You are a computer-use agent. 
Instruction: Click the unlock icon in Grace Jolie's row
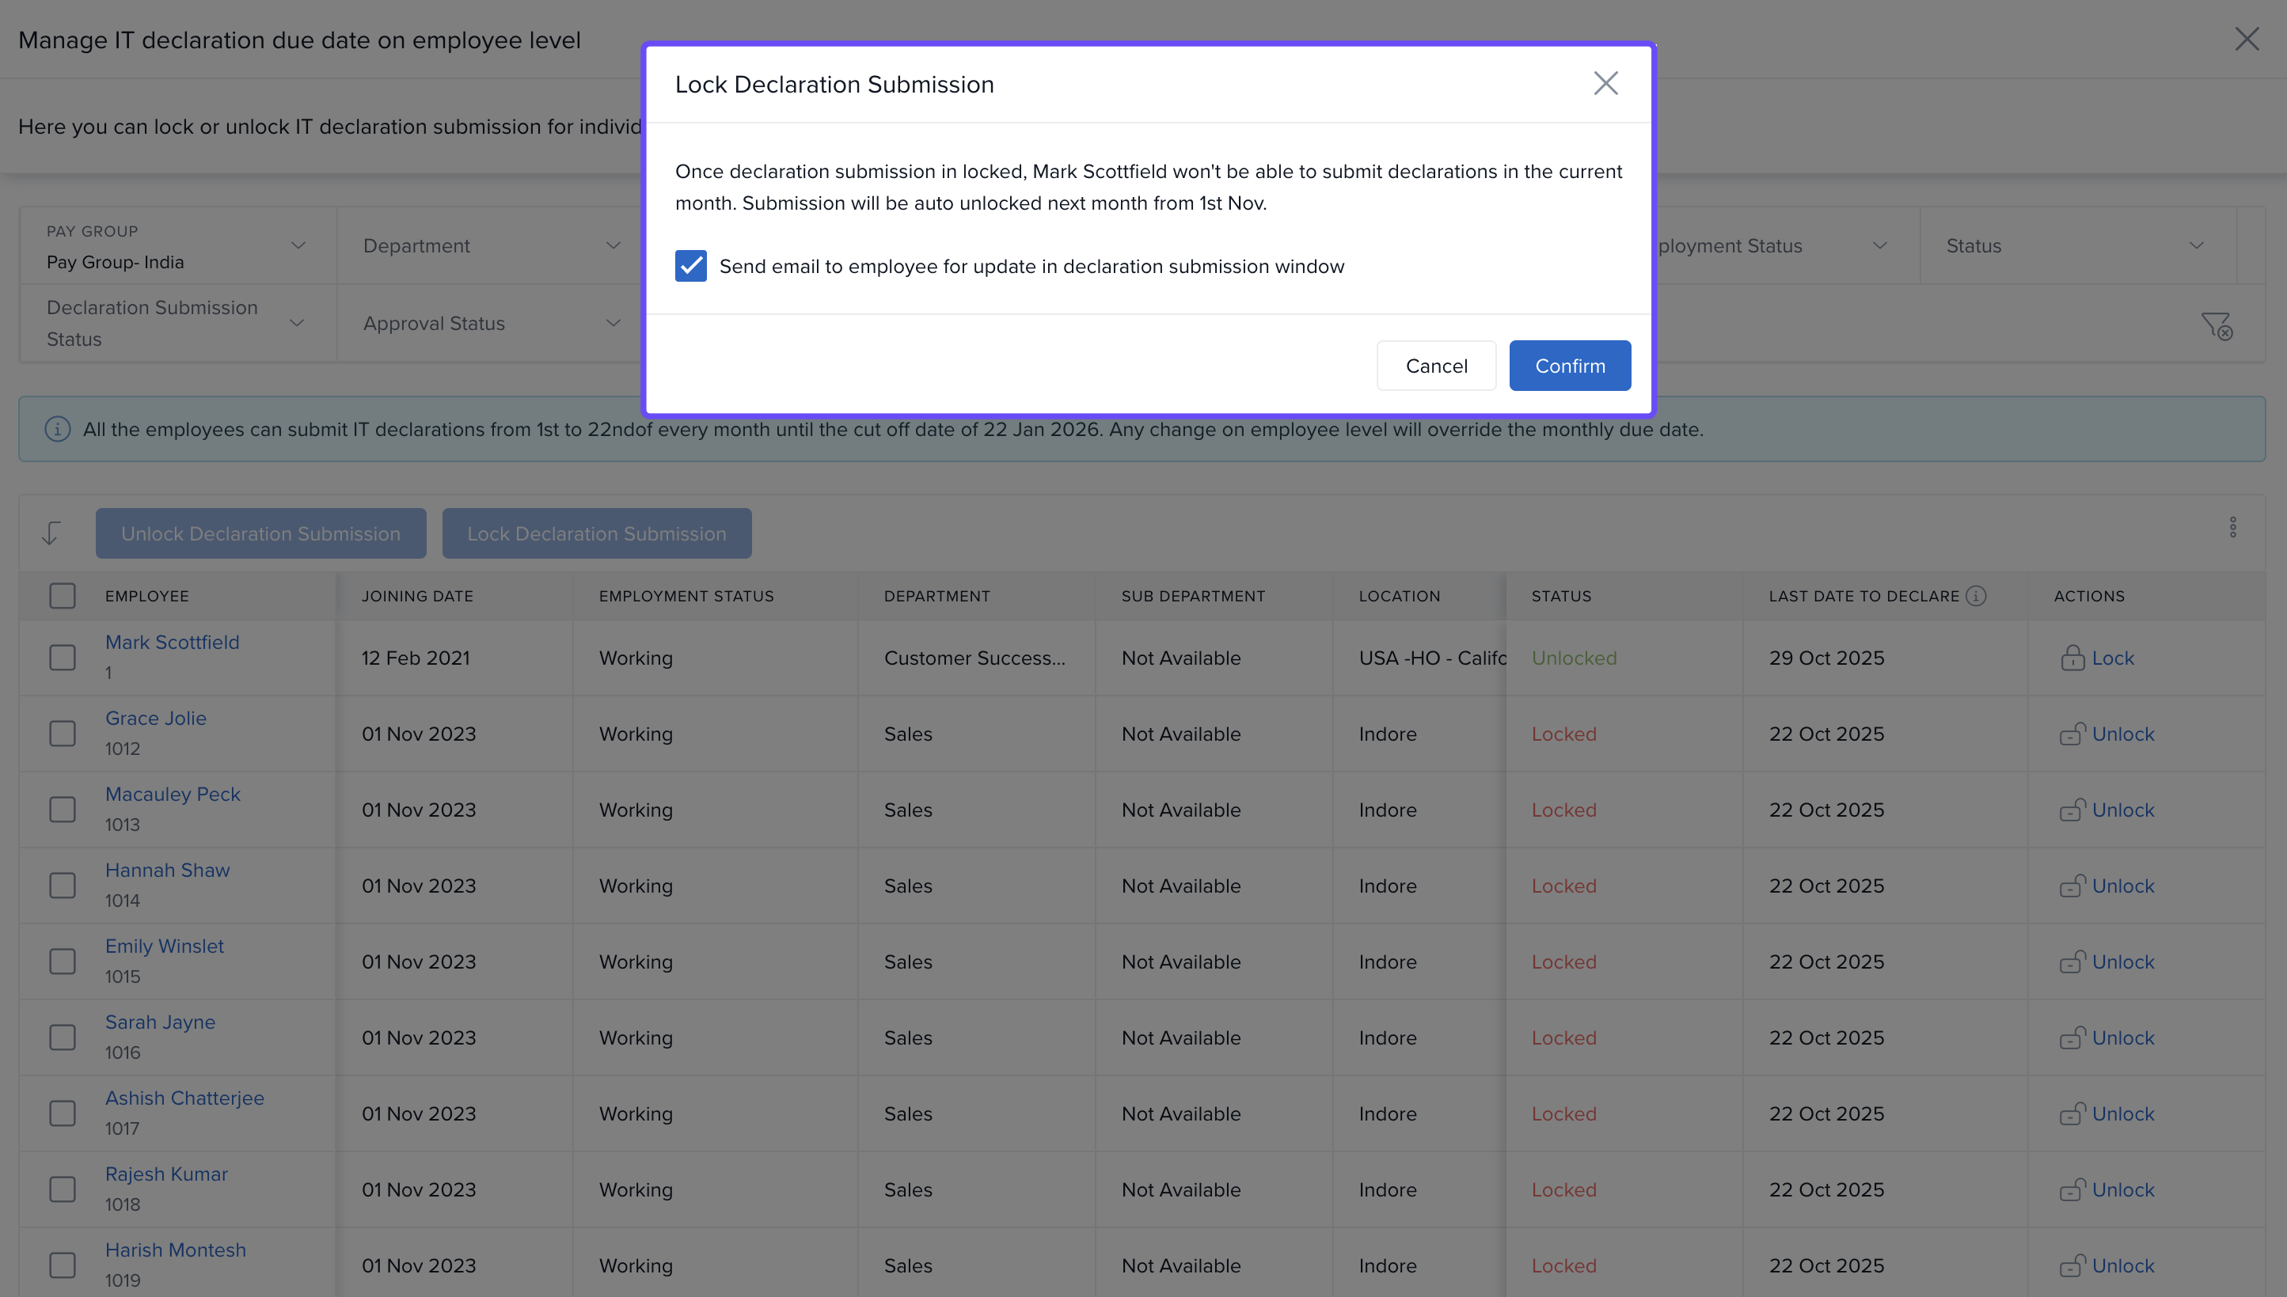pyautogui.click(x=2072, y=734)
